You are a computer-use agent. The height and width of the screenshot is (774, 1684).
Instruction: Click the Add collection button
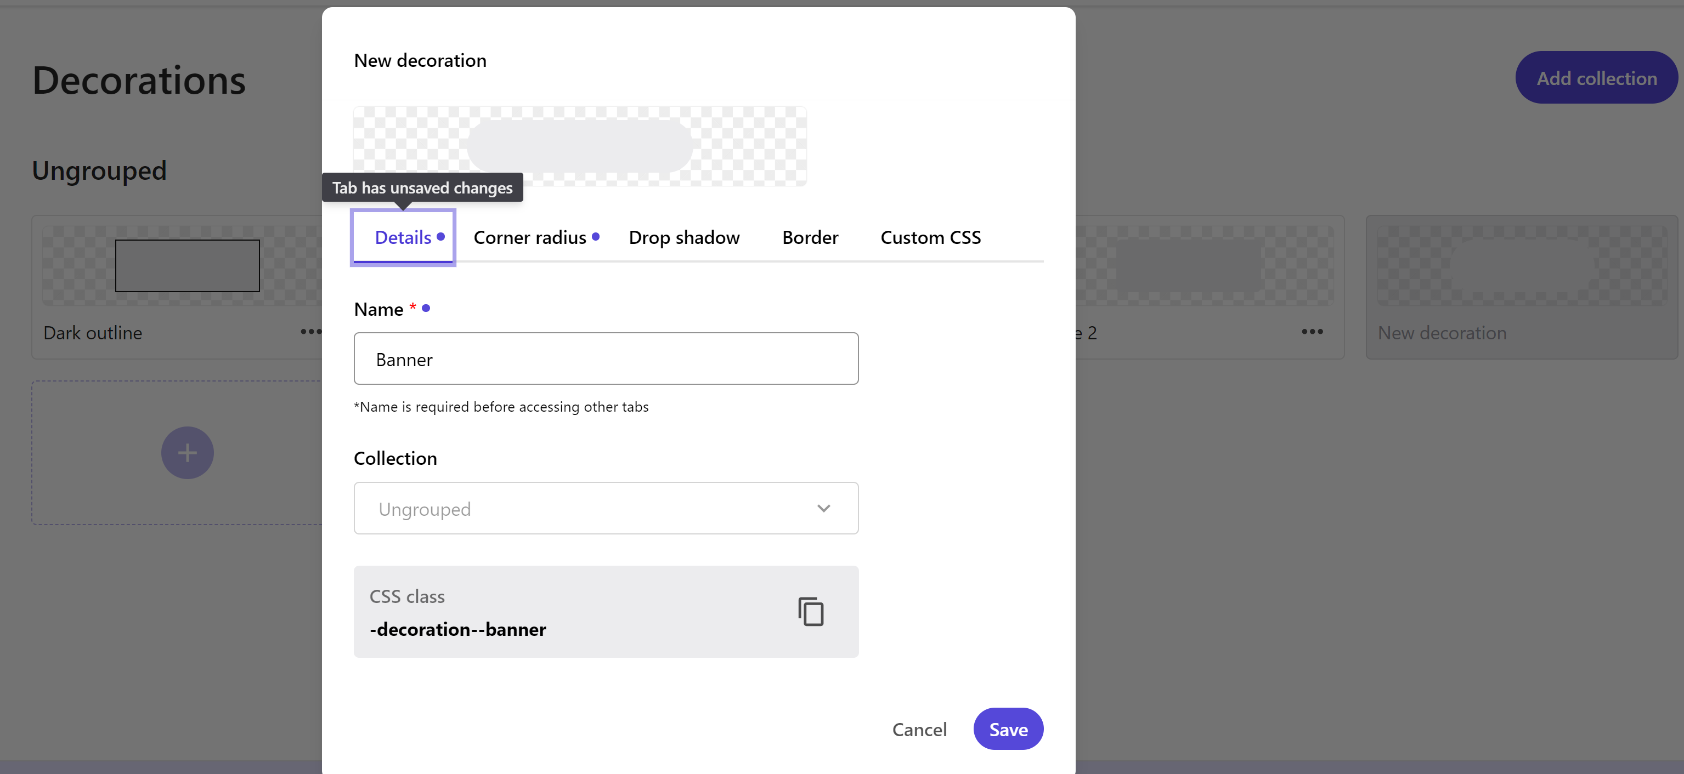click(x=1596, y=78)
